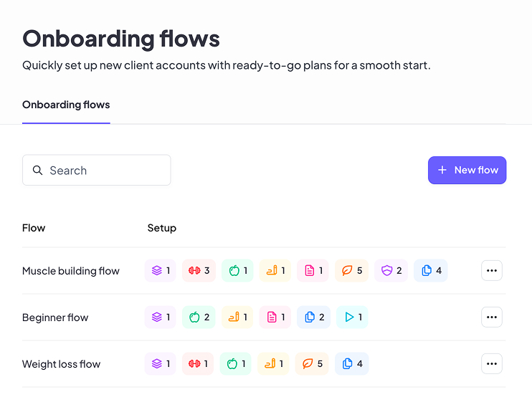Screen dimensions: 532x420
Task: Click purple layers badge in Muscle building flow
Action: point(161,271)
